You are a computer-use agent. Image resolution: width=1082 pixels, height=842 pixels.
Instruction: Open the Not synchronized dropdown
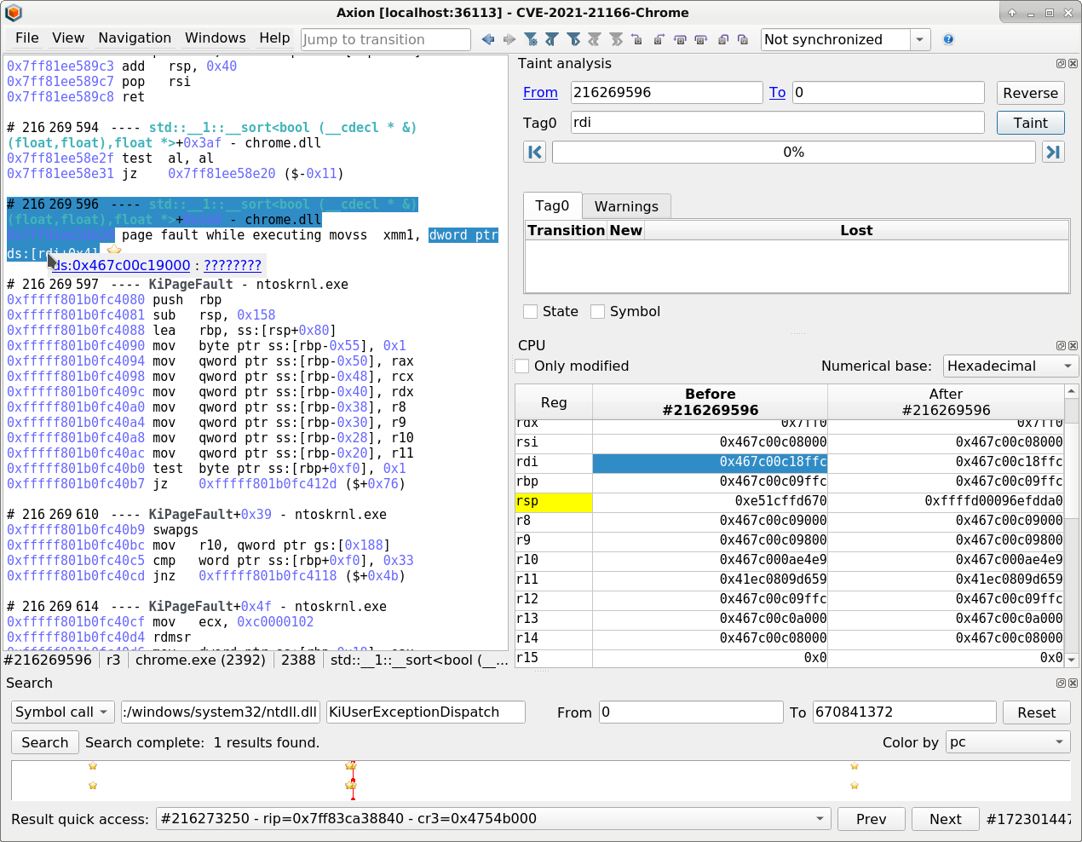pos(919,40)
